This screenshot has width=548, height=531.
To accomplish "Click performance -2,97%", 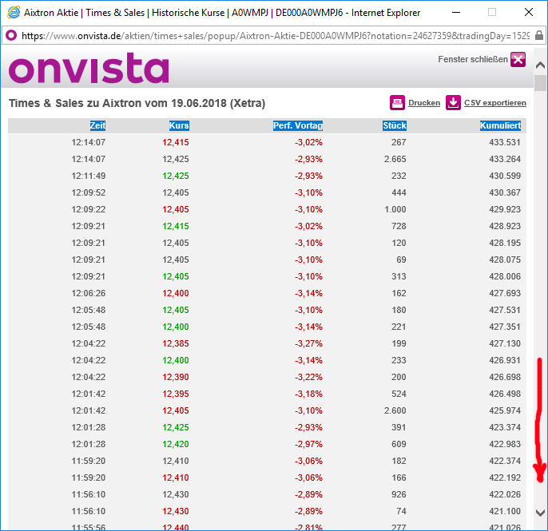I will click(x=308, y=444).
